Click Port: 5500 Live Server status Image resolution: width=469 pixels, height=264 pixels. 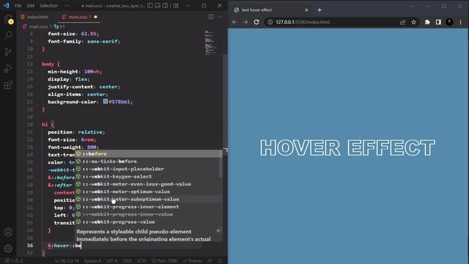(164, 261)
